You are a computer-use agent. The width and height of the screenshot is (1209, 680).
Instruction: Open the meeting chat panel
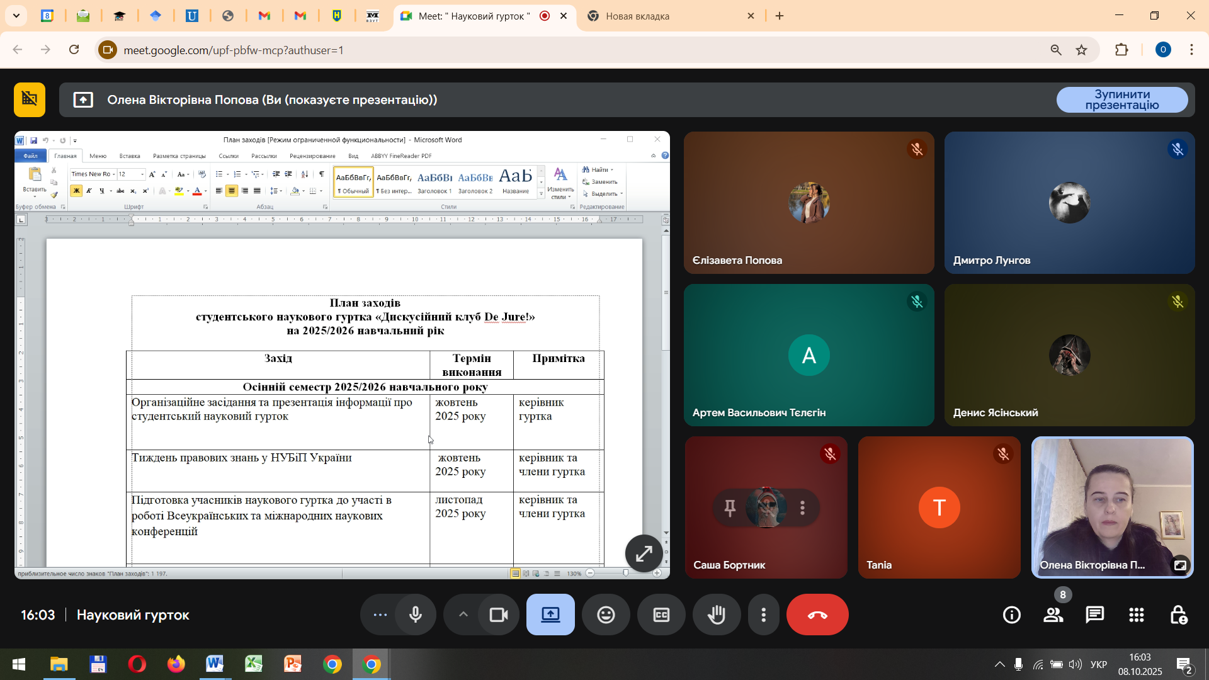(x=1095, y=615)
